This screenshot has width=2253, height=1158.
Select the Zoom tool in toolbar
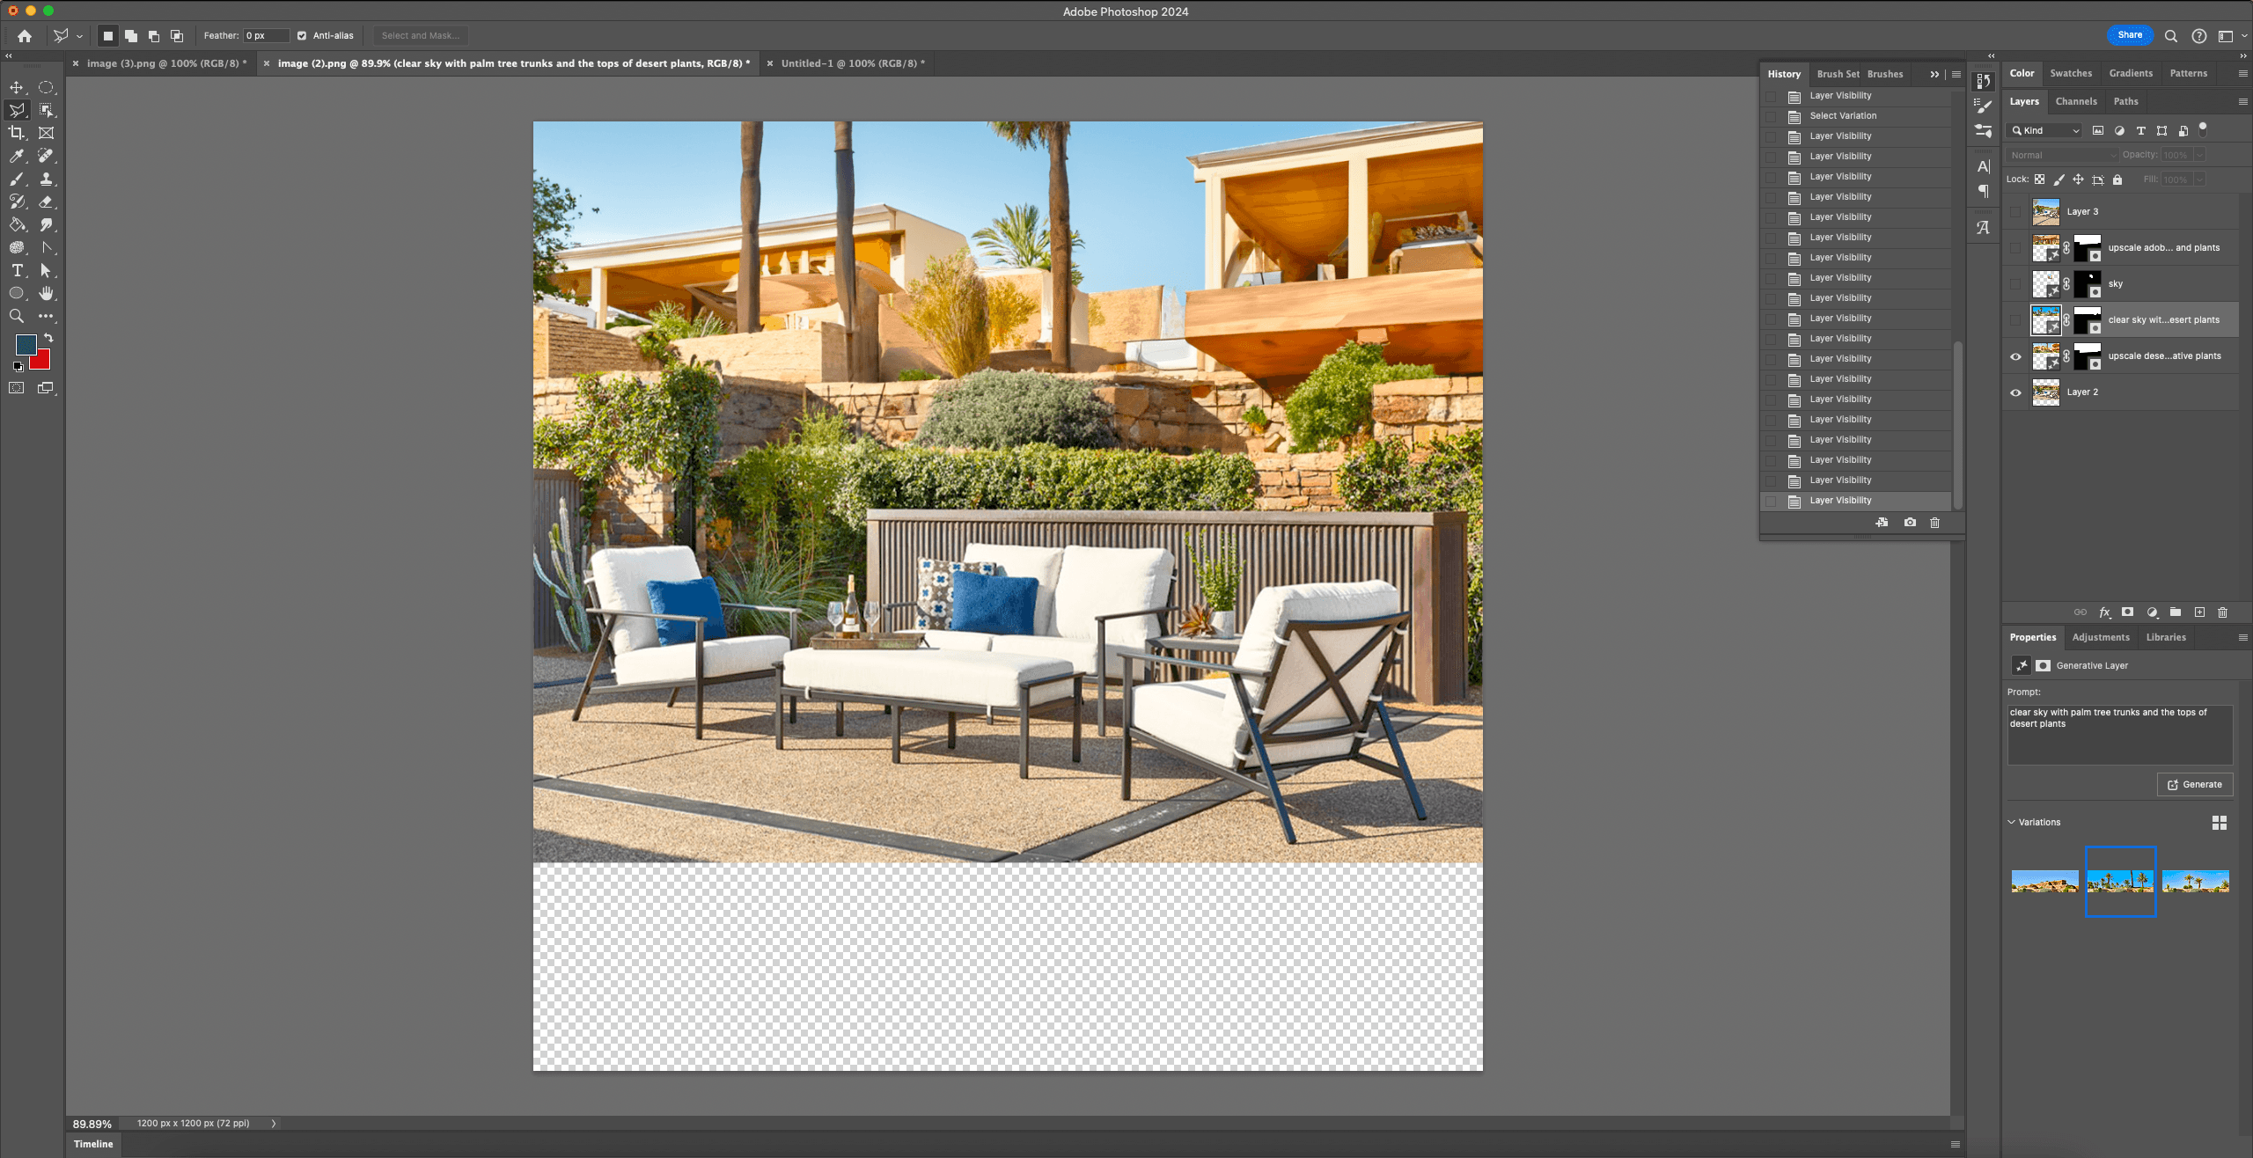point(17,316)
